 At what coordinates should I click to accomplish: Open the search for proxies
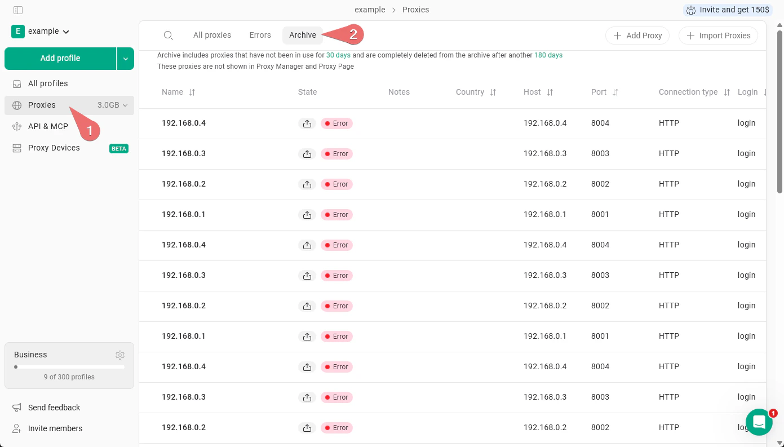(168, 35)
